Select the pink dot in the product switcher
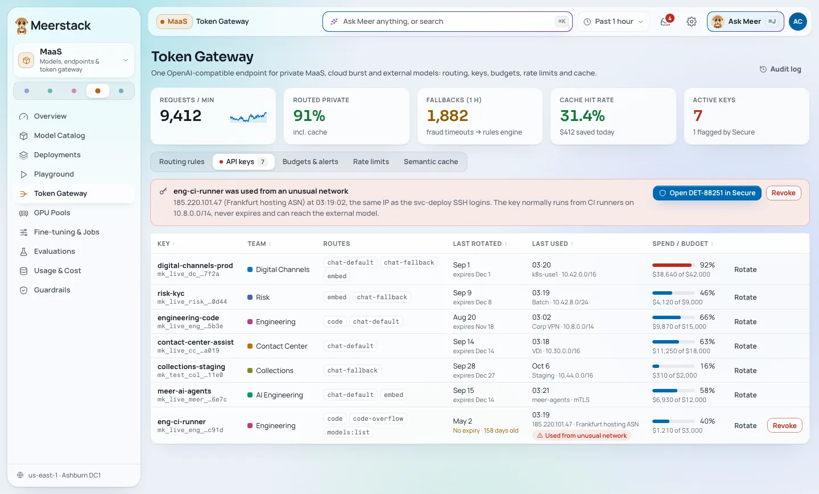The width and height of the screenshot is (819, 494). pyautogui.click(x=74, y=91)
